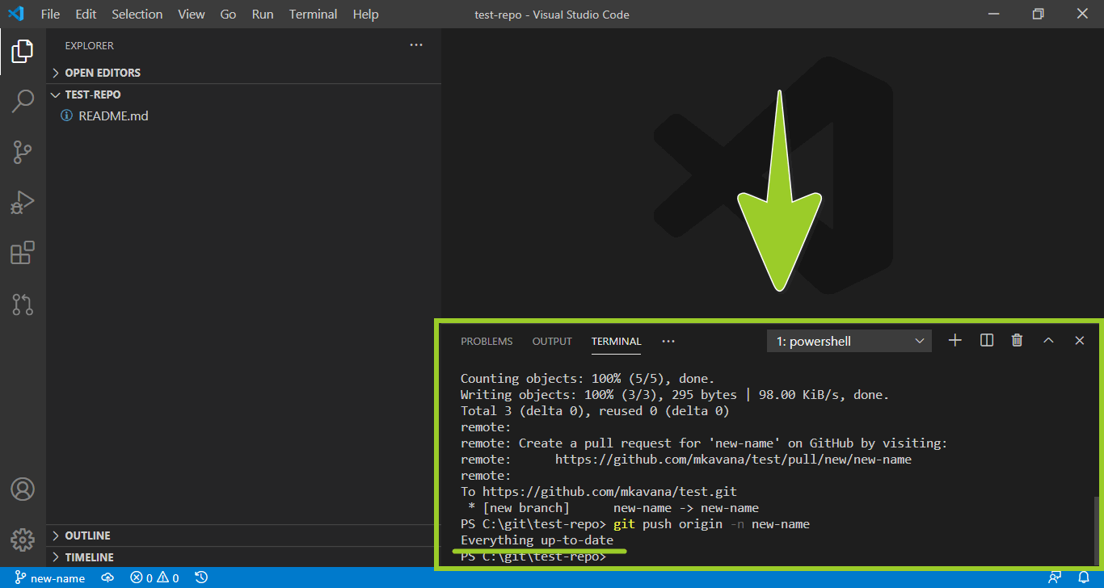Open the Run menu
Viewport: 1104px width, 588px height.
263,15
